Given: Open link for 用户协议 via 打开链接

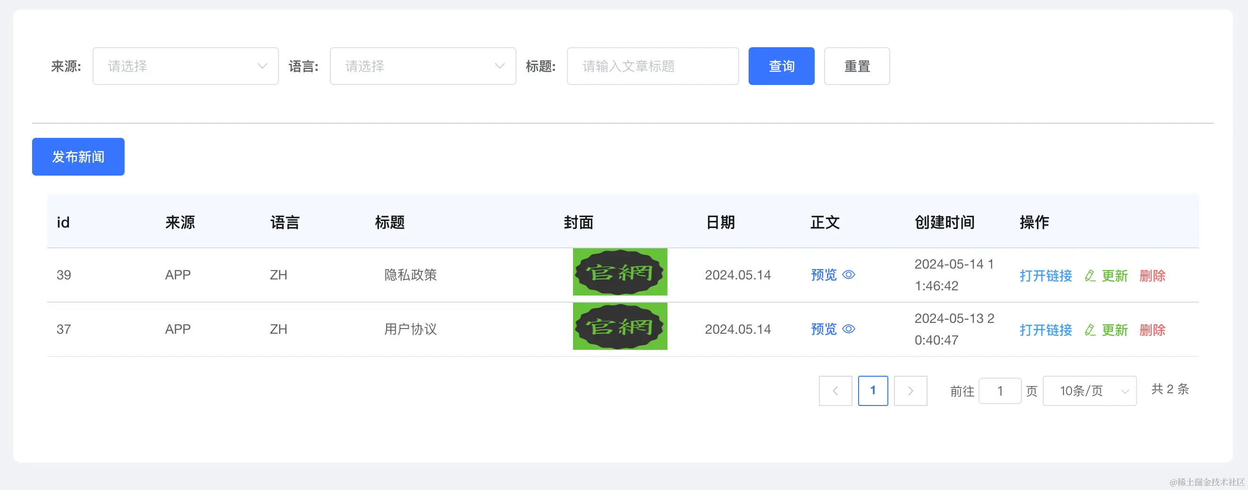Looking at the screenshot, I should 1046,330.
